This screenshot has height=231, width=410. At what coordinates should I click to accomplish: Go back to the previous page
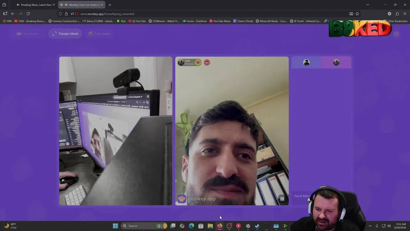[13, 14]
